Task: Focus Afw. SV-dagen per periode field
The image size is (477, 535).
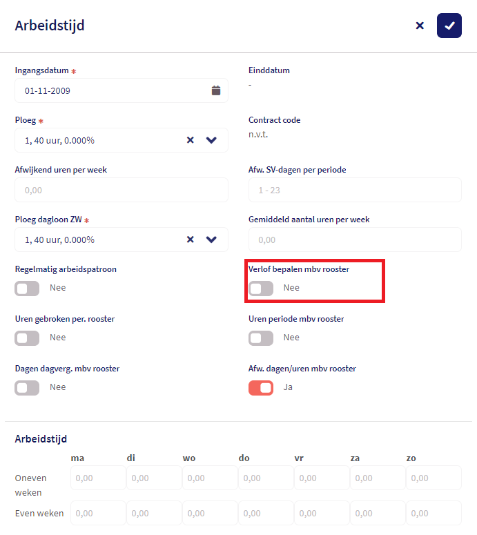Action: (355, 190)
